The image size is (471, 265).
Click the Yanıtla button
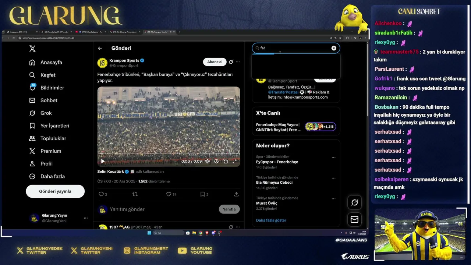click(x=229, y=209)
